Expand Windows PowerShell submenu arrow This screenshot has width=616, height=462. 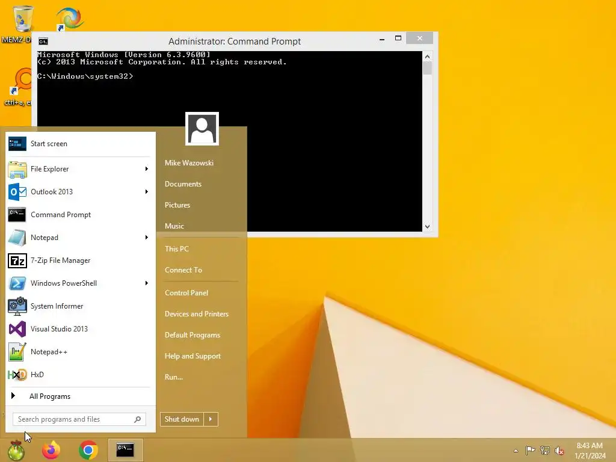(146, 283)
